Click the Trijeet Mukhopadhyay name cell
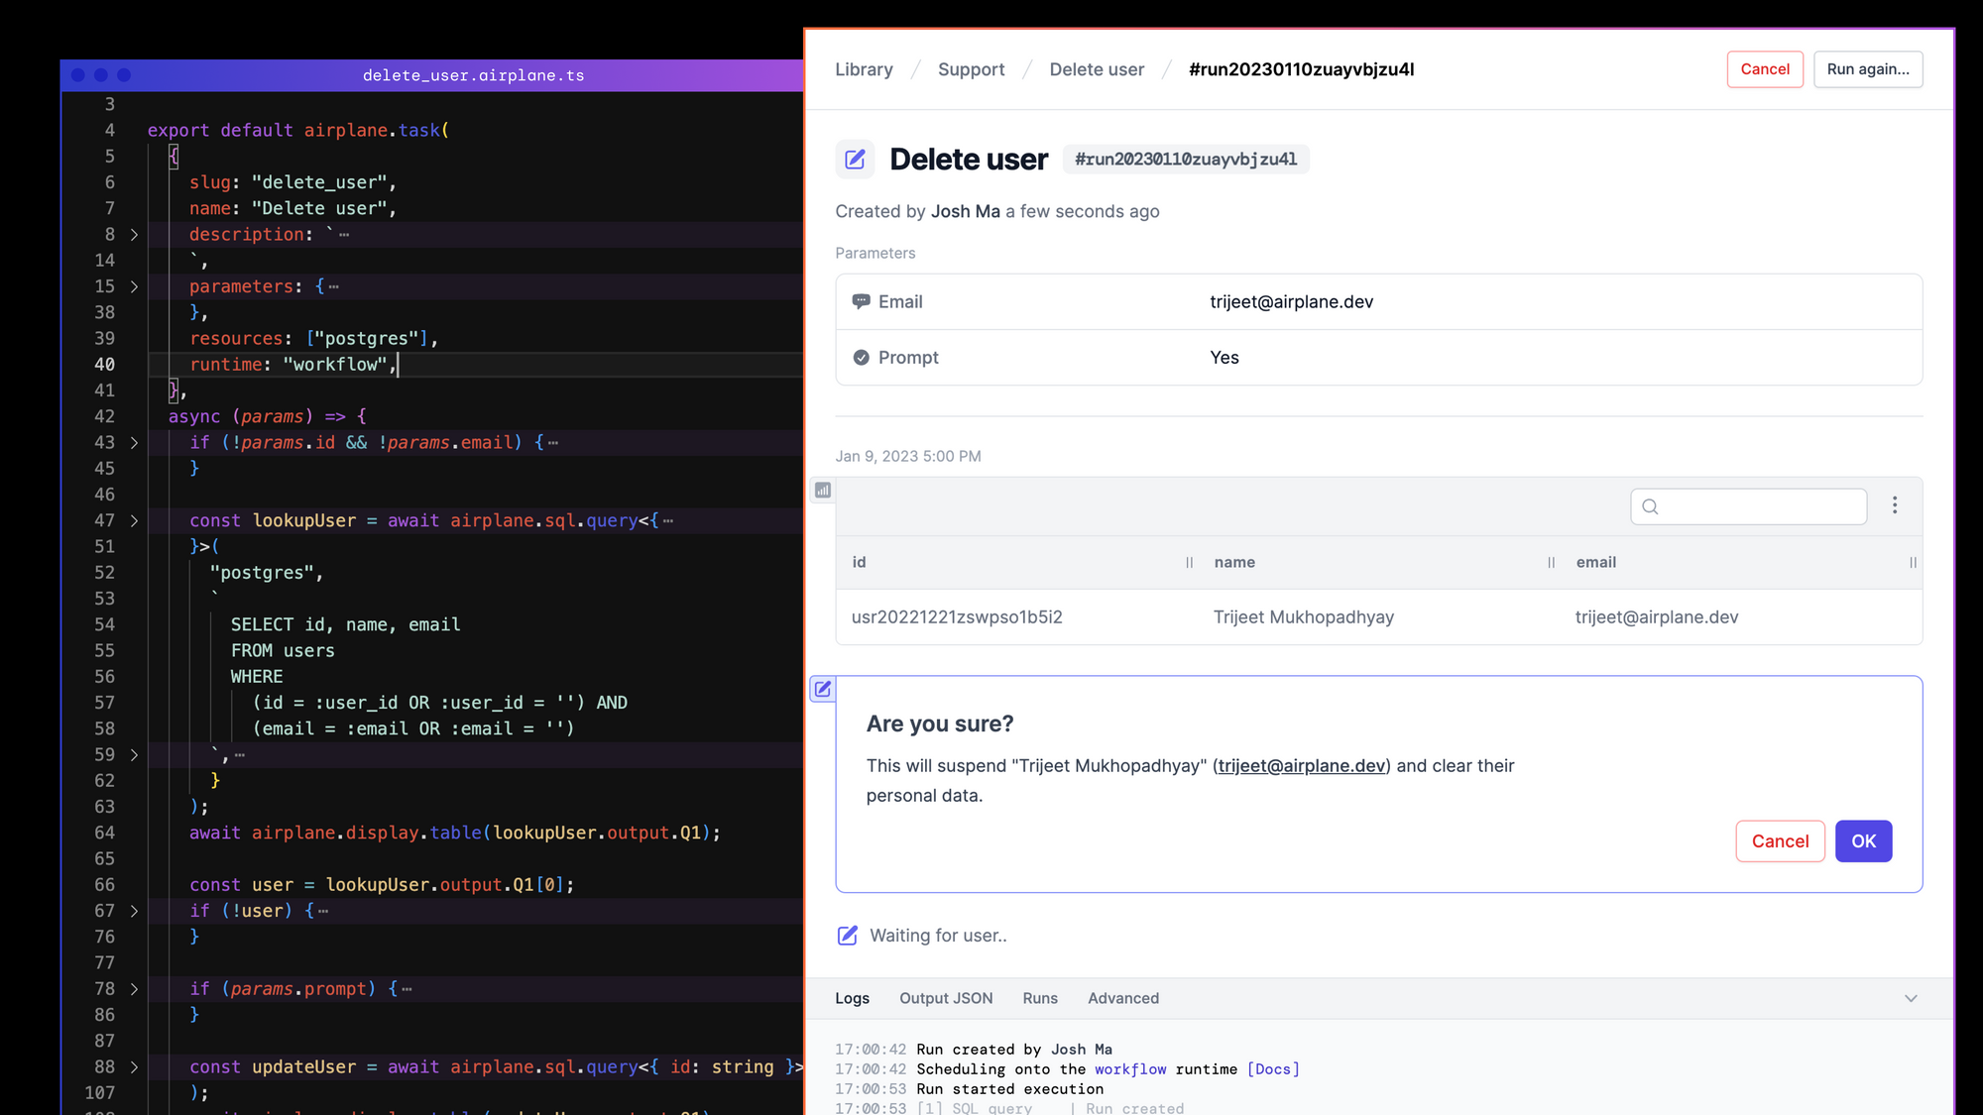The width and height of the screenshot is (1983, 1115). (x=1304, y=616)
